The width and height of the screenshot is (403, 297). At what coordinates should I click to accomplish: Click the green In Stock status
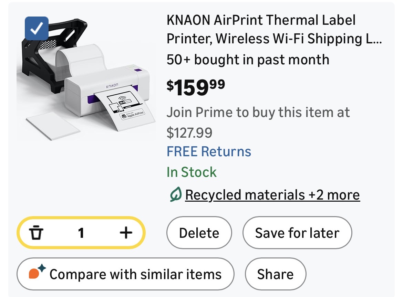[x=192, y=172]
